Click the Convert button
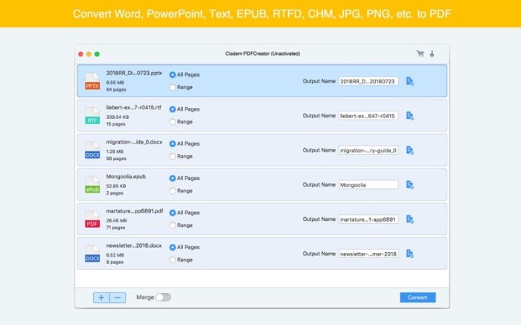The height and width of the screenshot is (325, 521). pyautogui.click(x=418, y=297)
